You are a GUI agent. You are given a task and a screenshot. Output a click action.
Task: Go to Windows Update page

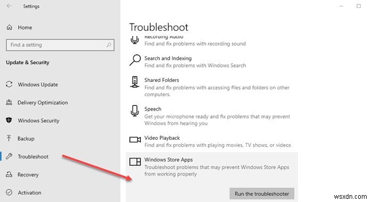click(x=38, y=85)
